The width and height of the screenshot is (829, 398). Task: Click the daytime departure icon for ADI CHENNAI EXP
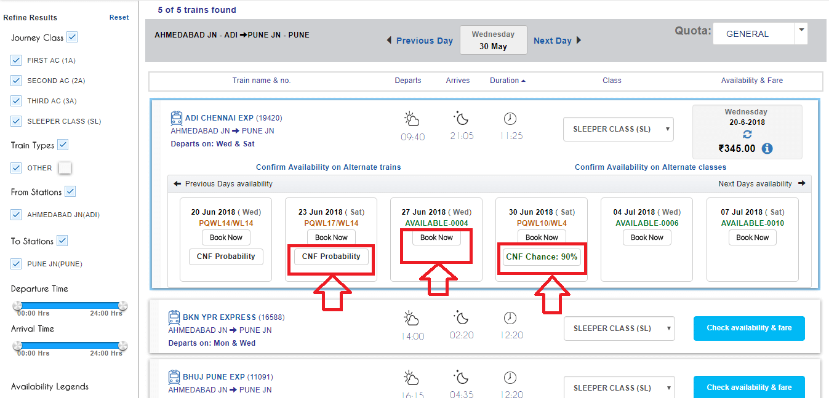pos(412,118)
